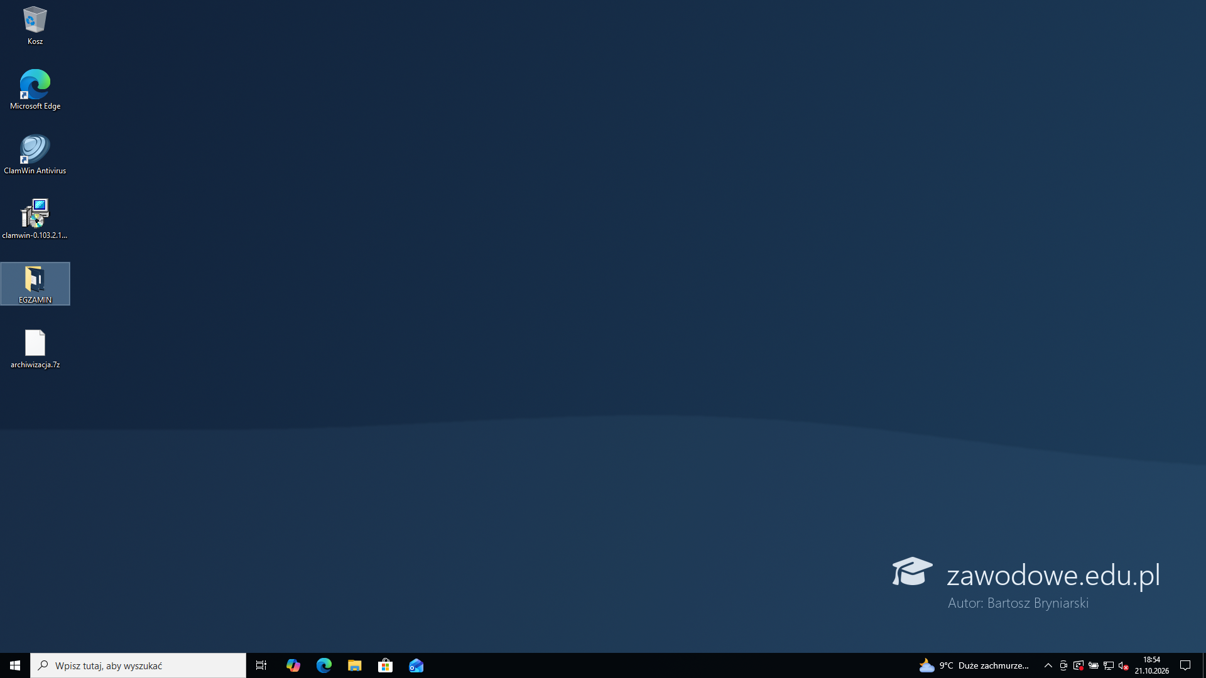This screenshot has width=1206, height=678.
Task: Select the archiwizacja.7z file icon
Action: point(35,348)
